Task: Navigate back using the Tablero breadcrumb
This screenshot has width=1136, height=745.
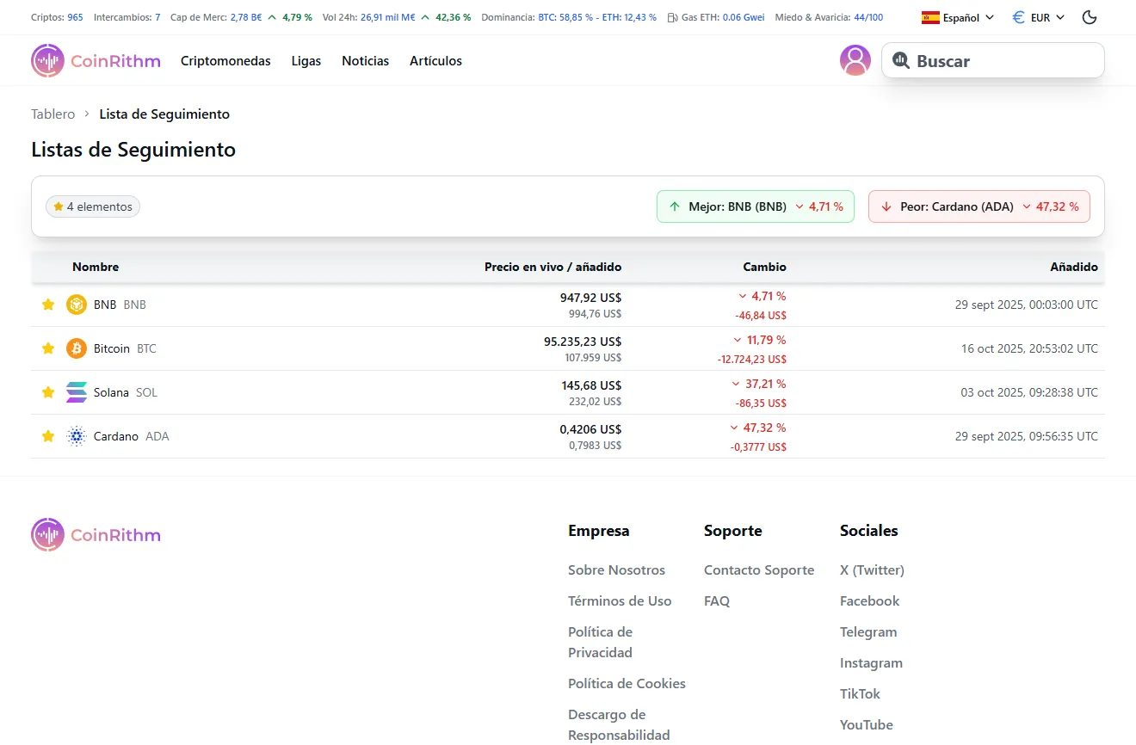Action: pyautogui.click(x=52, y=114)
